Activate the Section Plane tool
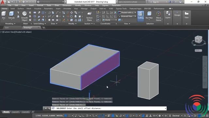This screenshot has height=118, width=209. pyautogui.click(x=89, y=16)
